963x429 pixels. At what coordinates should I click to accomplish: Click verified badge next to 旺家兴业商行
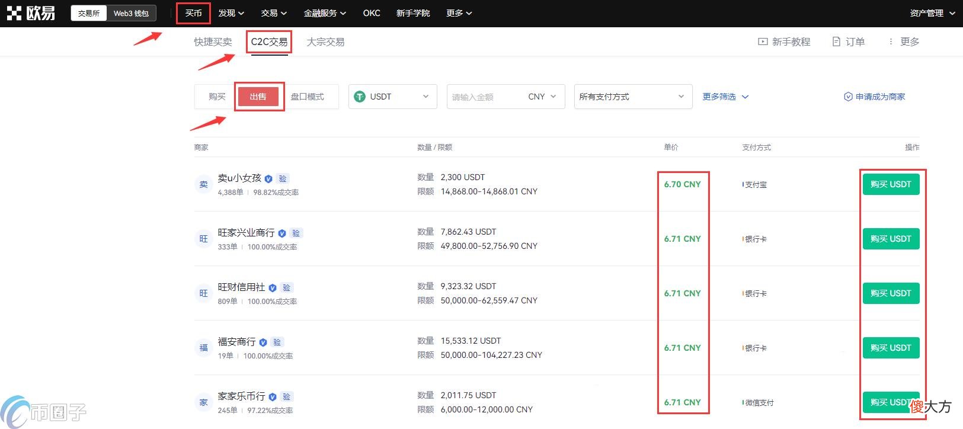[x=282, y=233]
